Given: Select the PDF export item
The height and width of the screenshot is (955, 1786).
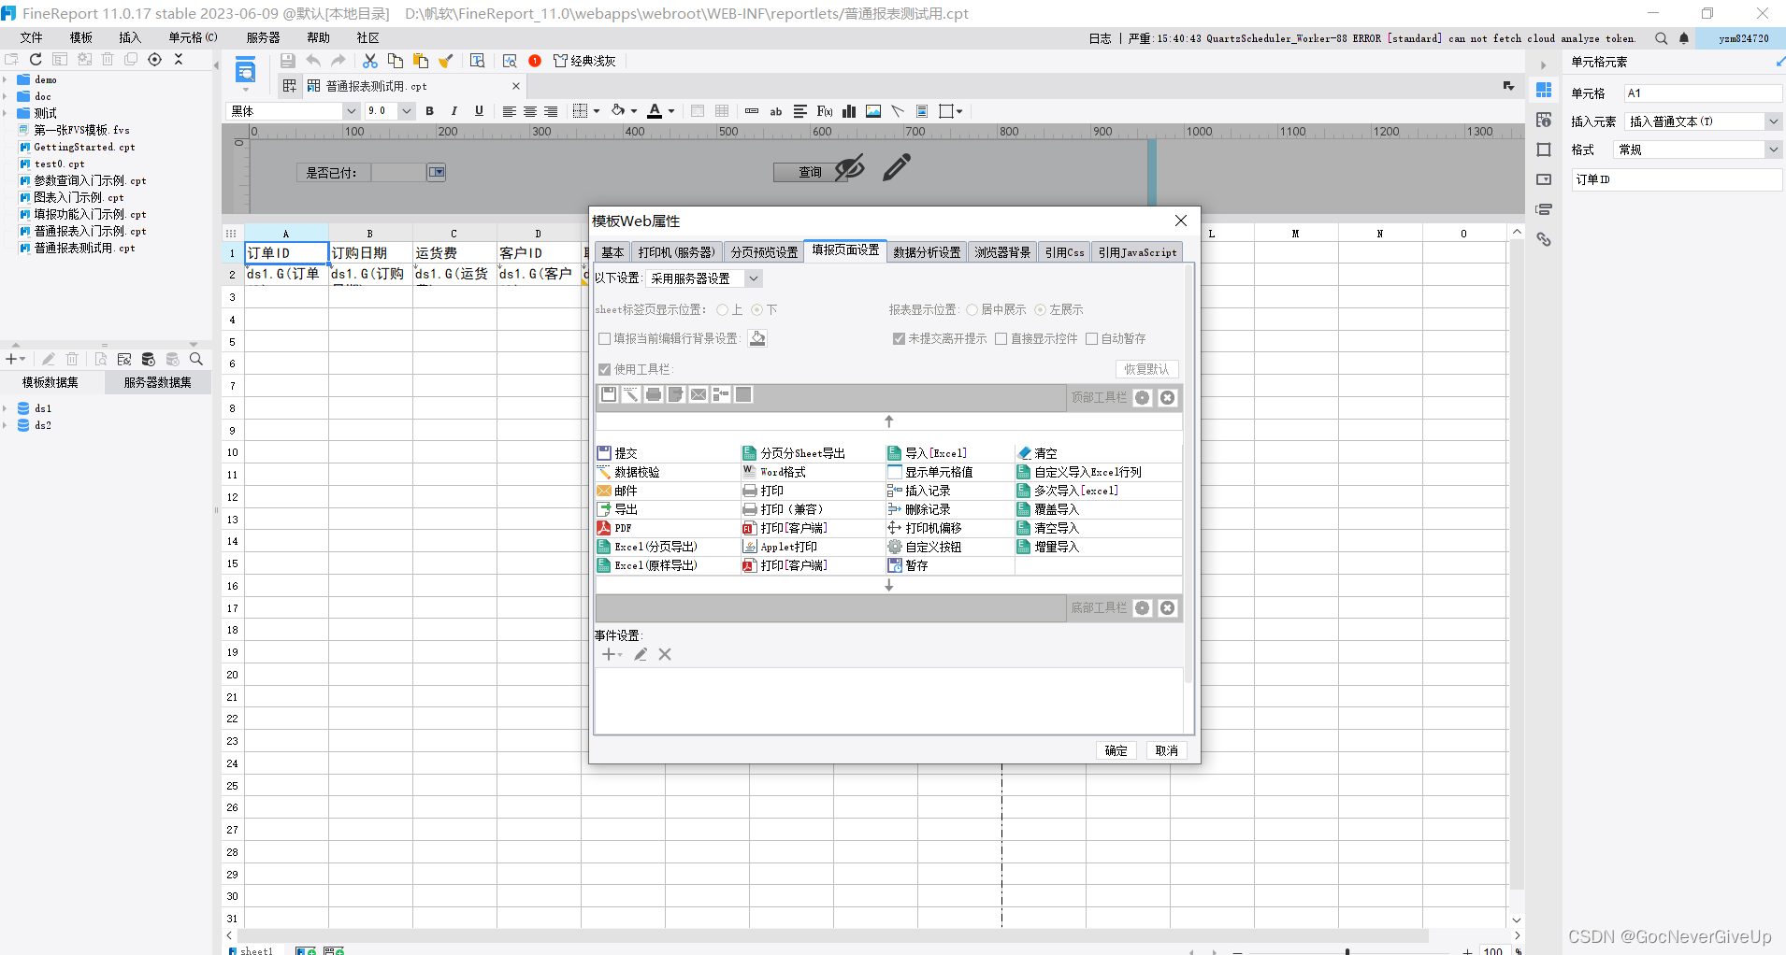Looking at the screenshot, I should (x=613, y=528).
